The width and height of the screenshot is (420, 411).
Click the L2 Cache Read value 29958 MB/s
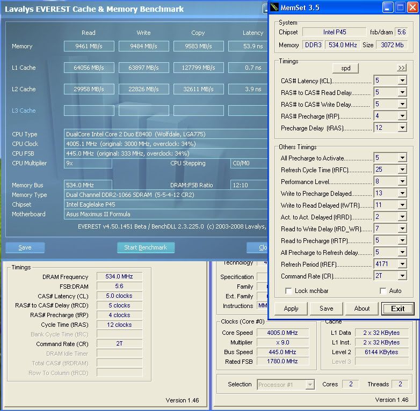pyautogui.click(x=89, y=89)
